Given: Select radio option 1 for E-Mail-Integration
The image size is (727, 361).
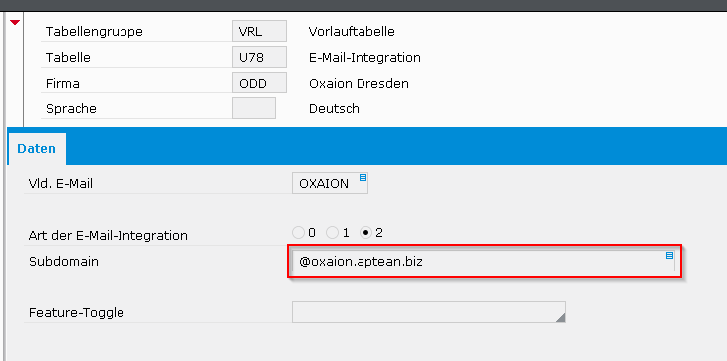Looking at the screenshot, I should click(x=332, y=233).
